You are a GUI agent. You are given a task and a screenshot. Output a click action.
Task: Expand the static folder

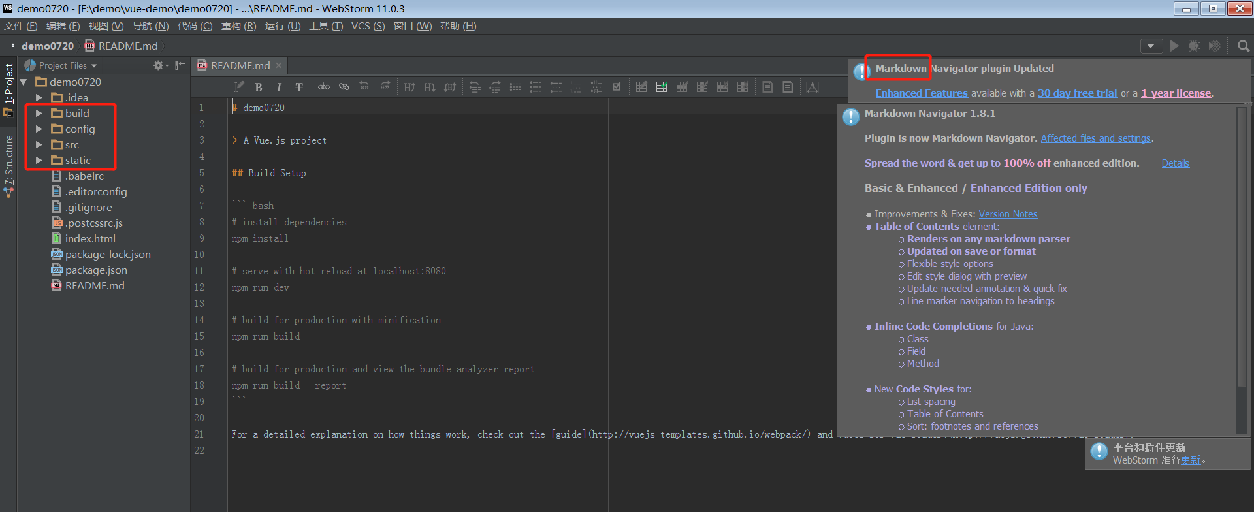(x=39, y=160)
